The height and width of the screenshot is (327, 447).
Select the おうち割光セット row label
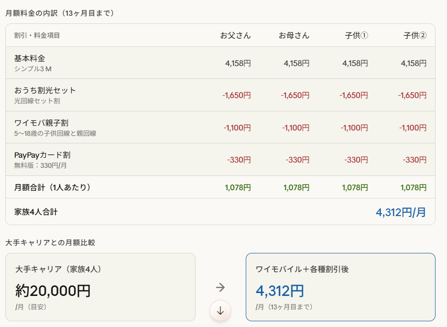(x=45, y=90)
